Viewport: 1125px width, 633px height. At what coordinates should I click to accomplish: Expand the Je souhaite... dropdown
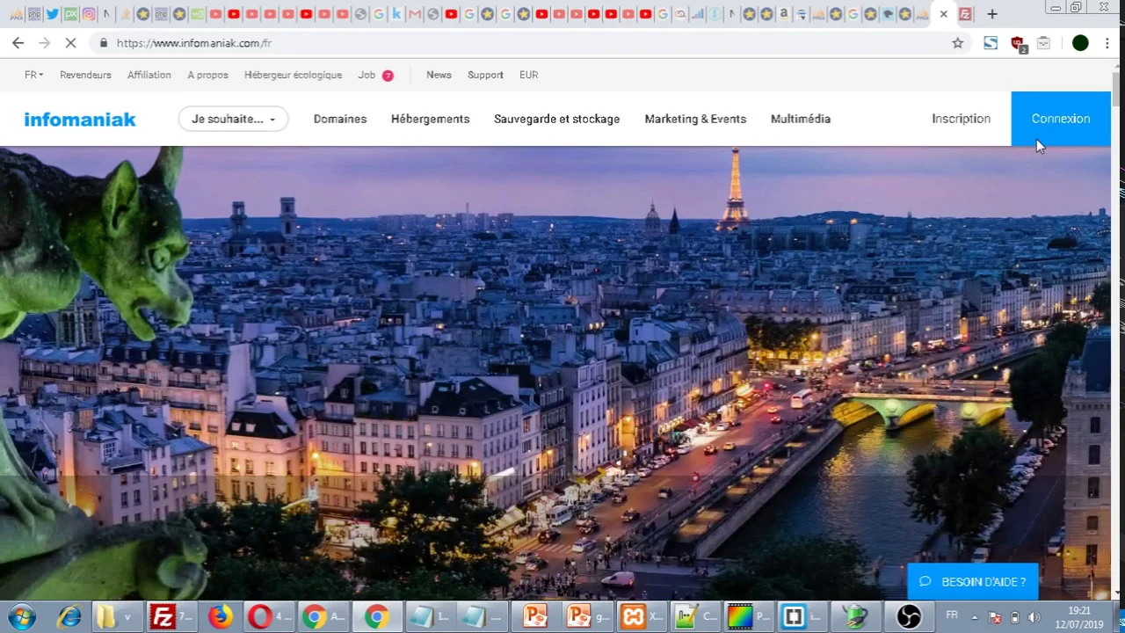click(x=233, y=119)
